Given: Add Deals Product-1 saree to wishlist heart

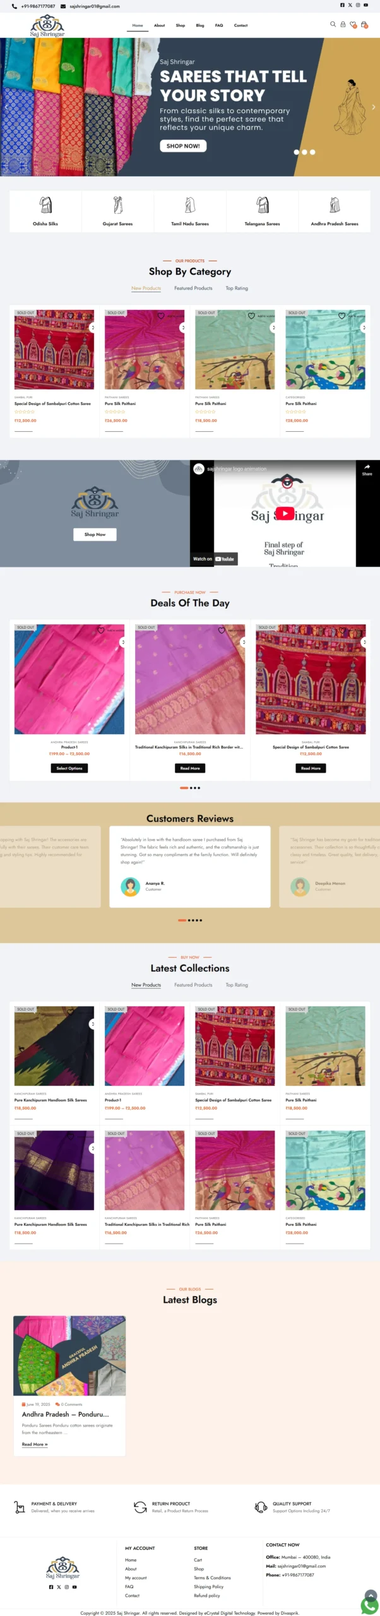Looking at the screenshot, I should point(100,630).
